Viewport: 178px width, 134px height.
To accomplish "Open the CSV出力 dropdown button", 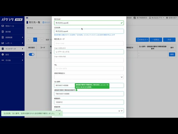I will [x=142, y=40].
